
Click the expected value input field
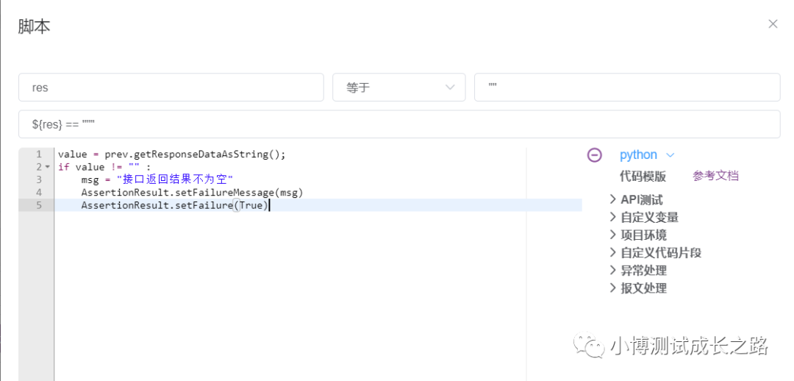627,87
